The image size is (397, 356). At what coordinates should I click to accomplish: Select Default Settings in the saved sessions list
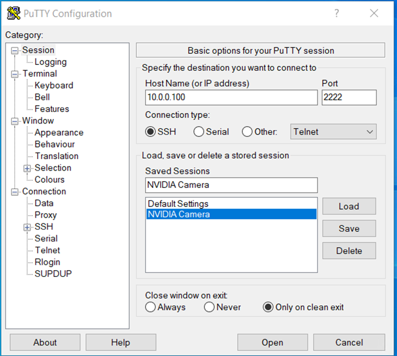pos(231,204)
